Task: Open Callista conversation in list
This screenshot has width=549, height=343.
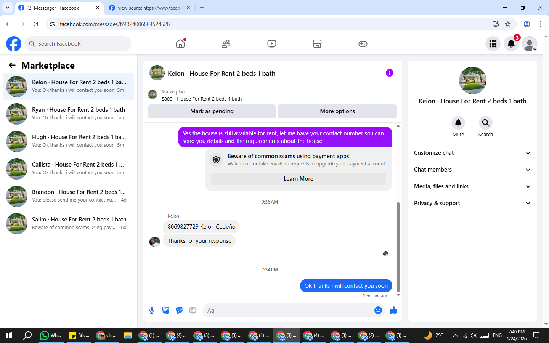Action: coord(69,169)
